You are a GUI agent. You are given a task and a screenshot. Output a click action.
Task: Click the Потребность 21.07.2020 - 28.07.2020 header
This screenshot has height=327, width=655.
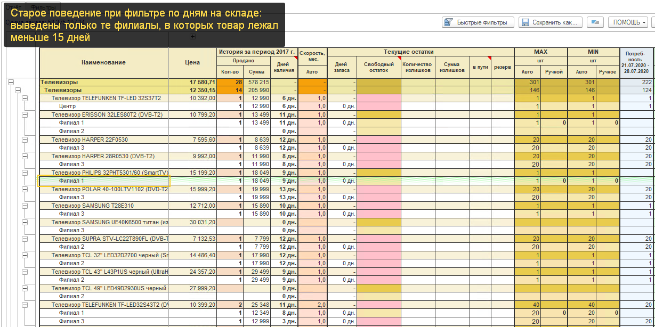tap(637, 63)
